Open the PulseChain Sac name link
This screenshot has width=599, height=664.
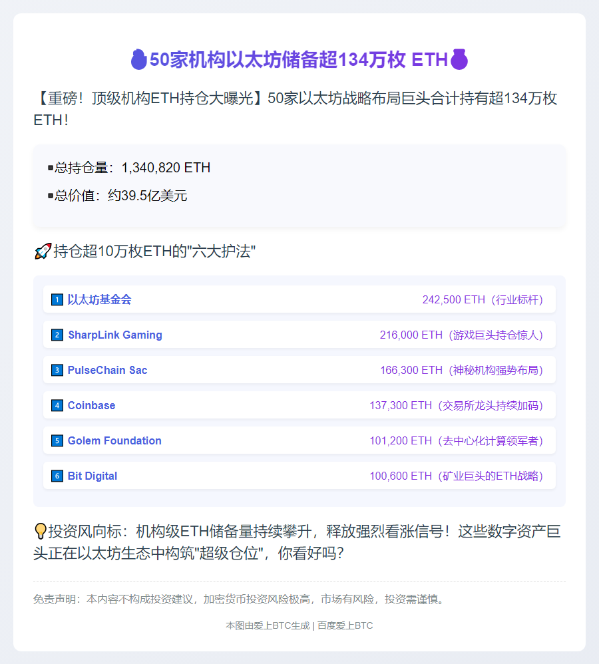[x=107, y=370]
